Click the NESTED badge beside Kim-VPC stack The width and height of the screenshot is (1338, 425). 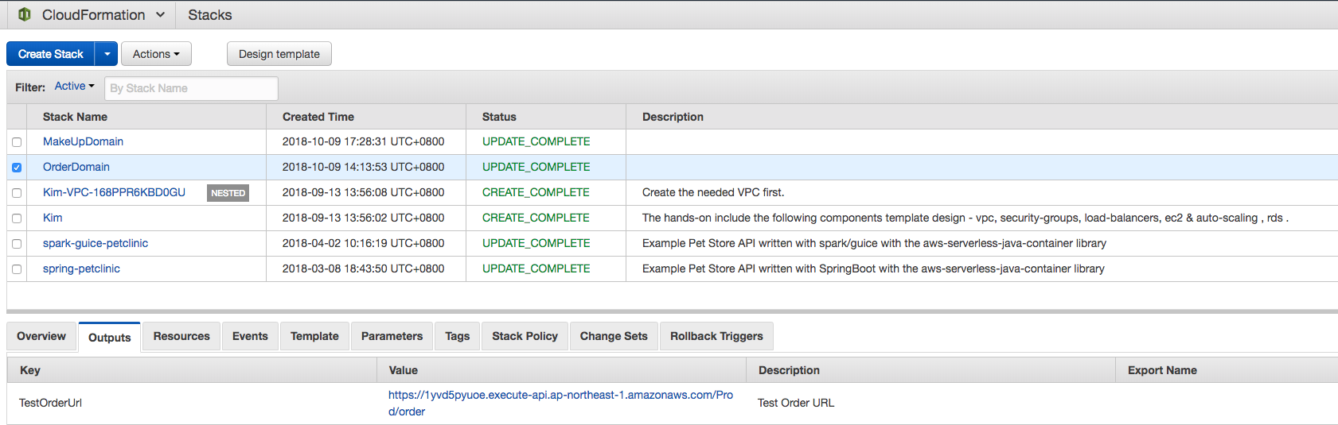(x=228, y=193)
